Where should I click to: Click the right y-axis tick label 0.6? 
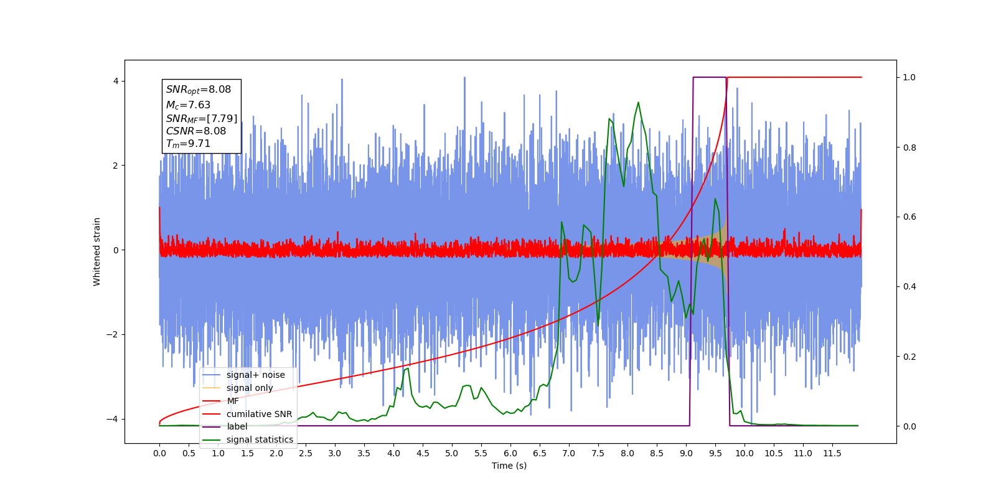pos(909,217)
